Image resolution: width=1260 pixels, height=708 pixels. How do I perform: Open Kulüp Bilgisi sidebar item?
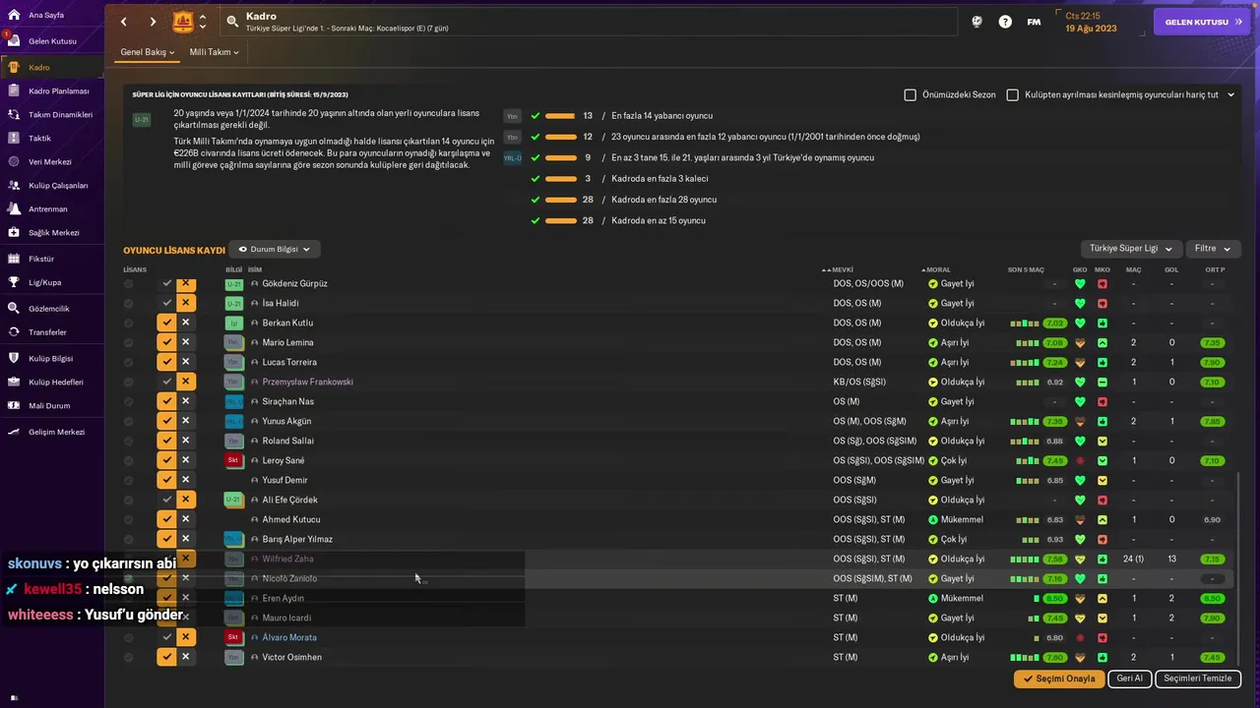(51, 358)
